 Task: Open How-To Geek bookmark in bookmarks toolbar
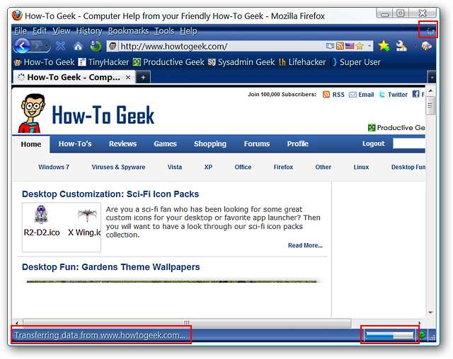(x=44, y=62)
